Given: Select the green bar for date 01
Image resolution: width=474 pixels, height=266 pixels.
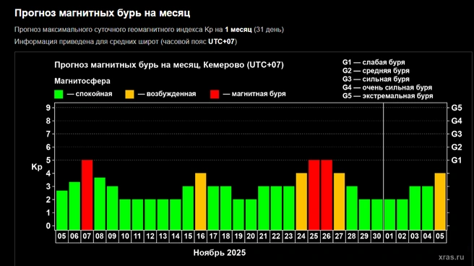Looking at the screenshot, I should 389,215.
